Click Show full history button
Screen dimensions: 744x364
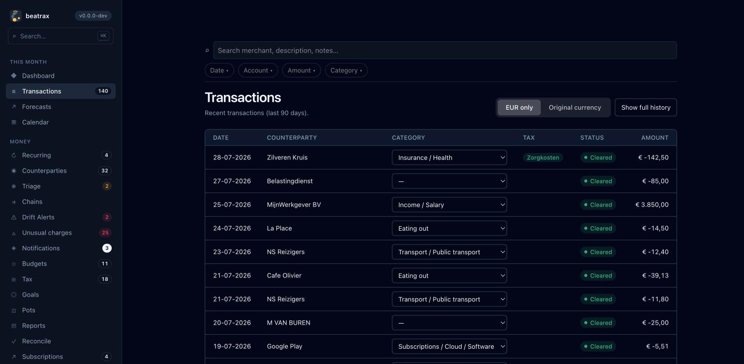click(646, 107)
